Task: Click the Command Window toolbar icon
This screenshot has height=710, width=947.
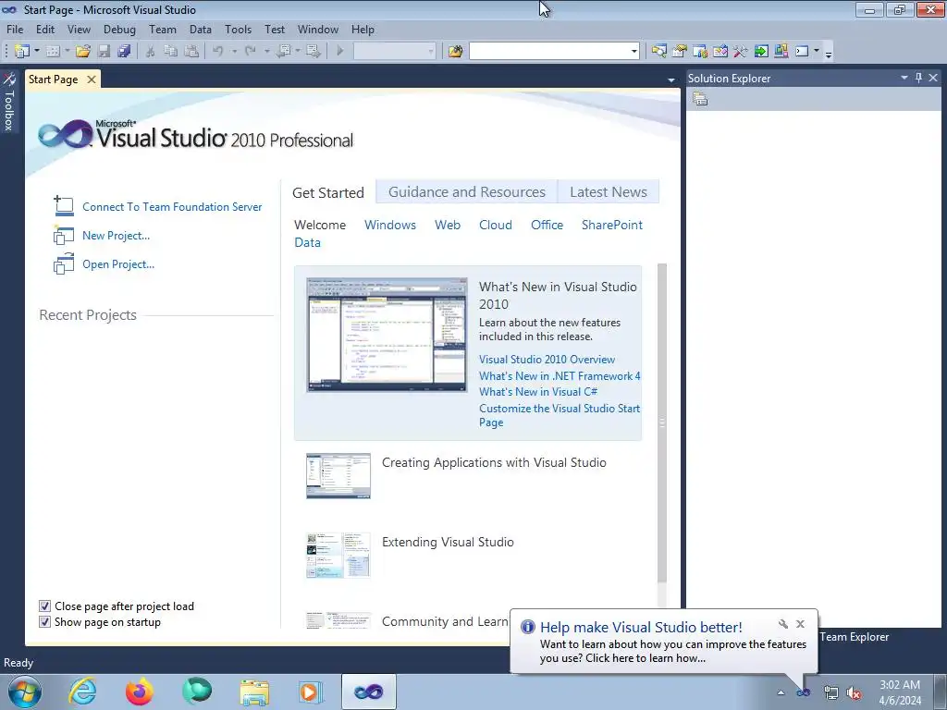Action: click(x=802, y=52)
